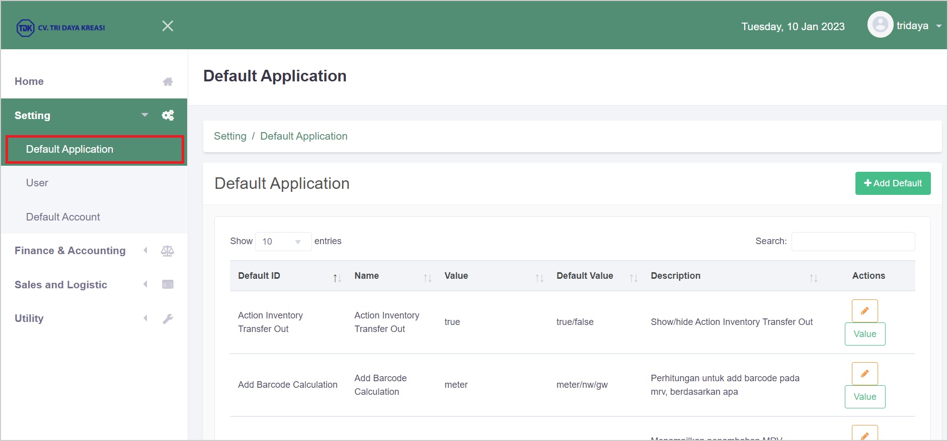Click the sidebar close X icon
948x441 pixels.
(168, 26)
